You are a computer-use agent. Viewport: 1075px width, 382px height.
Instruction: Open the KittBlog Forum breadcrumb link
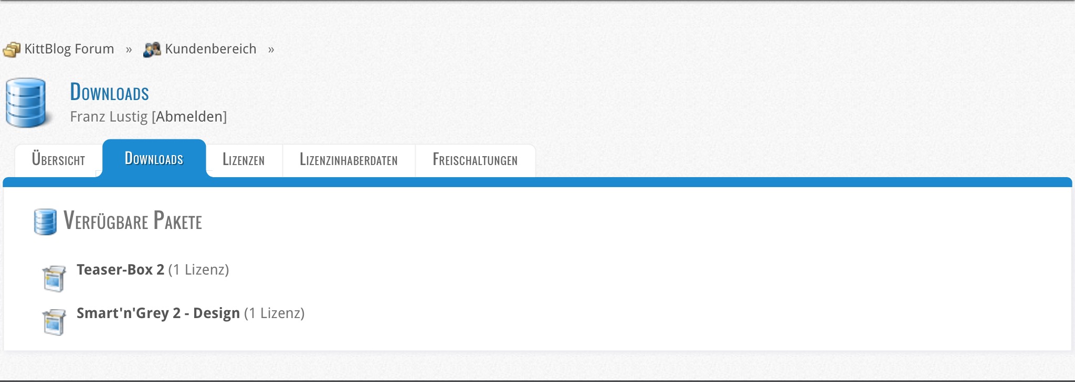pyautogui.click(x=69, y=49)
